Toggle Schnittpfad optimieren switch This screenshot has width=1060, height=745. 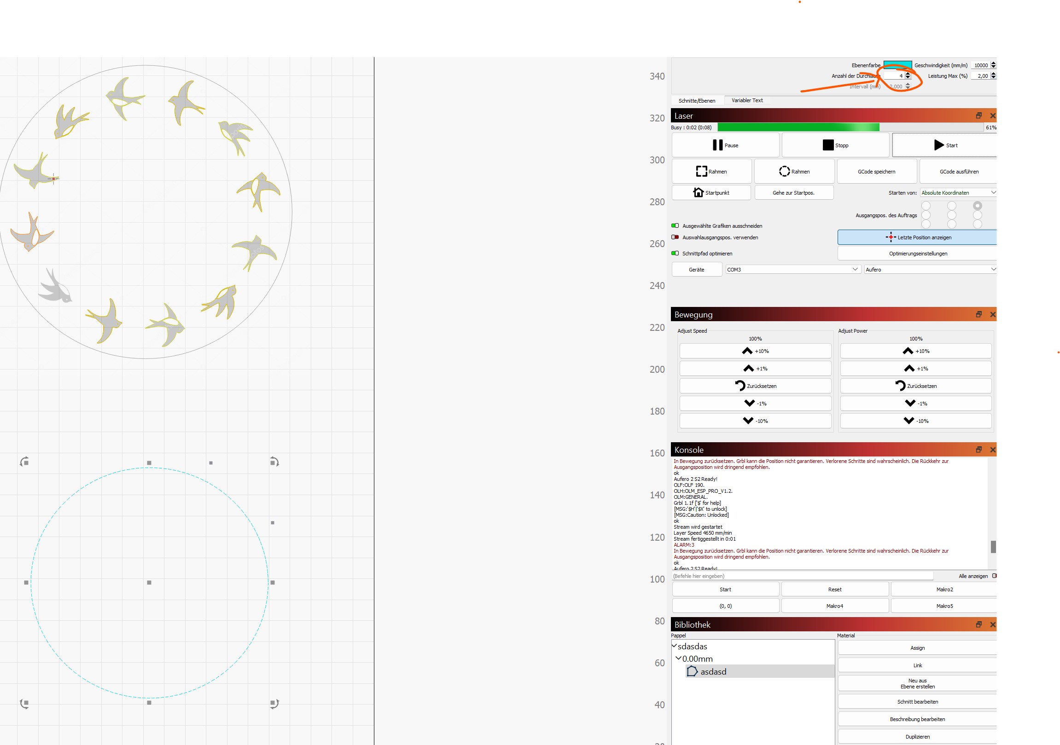click(675, 253)
